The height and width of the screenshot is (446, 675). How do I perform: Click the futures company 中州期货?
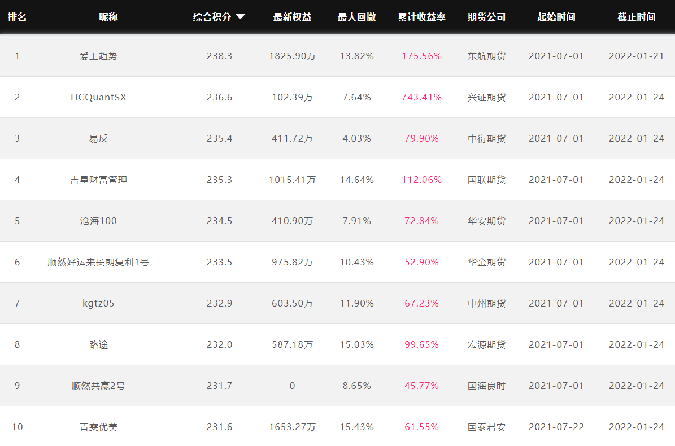tap(486, 303)
